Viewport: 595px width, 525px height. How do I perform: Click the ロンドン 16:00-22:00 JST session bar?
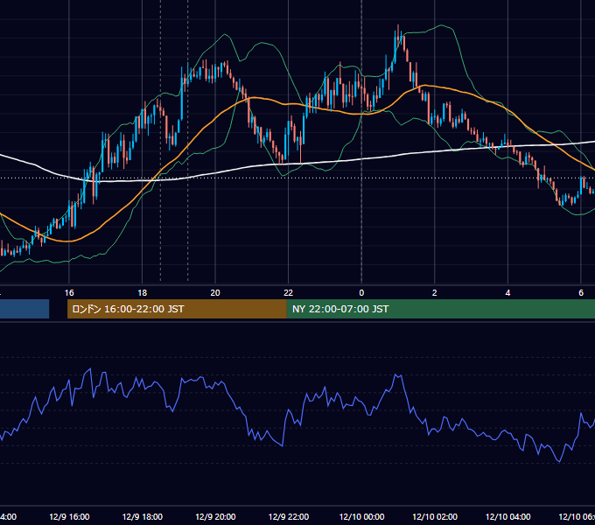click(177, 309)
